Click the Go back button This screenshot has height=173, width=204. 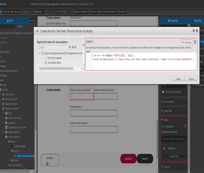point(50,160)
